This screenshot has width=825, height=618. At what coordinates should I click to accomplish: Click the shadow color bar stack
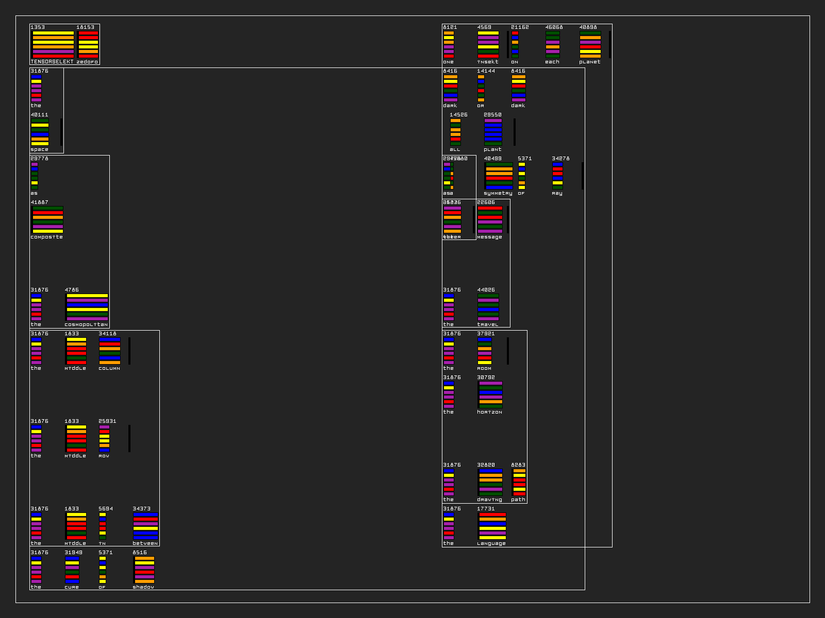[144, 570]
